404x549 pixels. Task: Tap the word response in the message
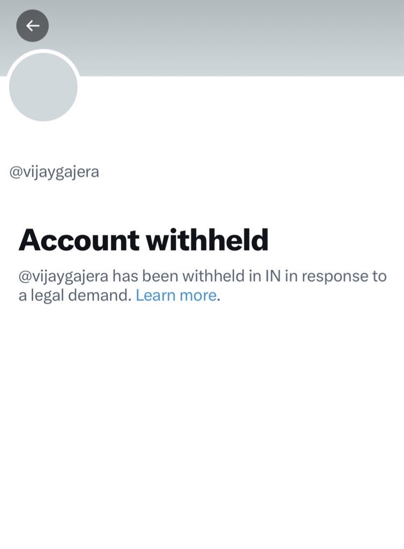335,277
